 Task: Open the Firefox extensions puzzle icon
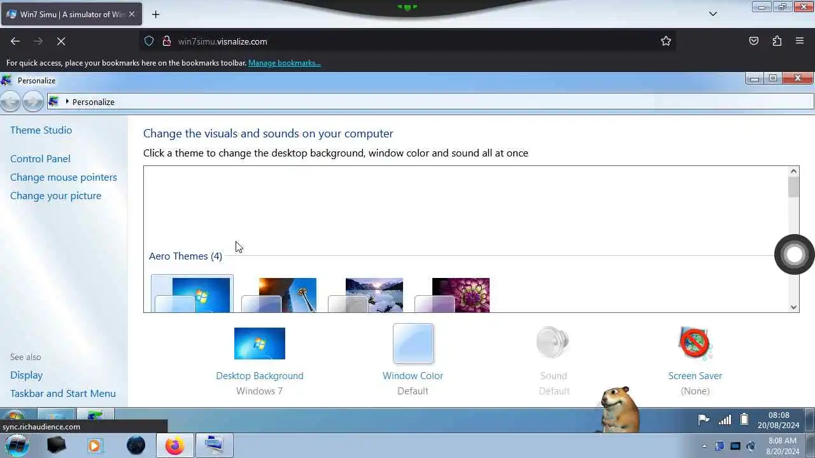[777, 41]
